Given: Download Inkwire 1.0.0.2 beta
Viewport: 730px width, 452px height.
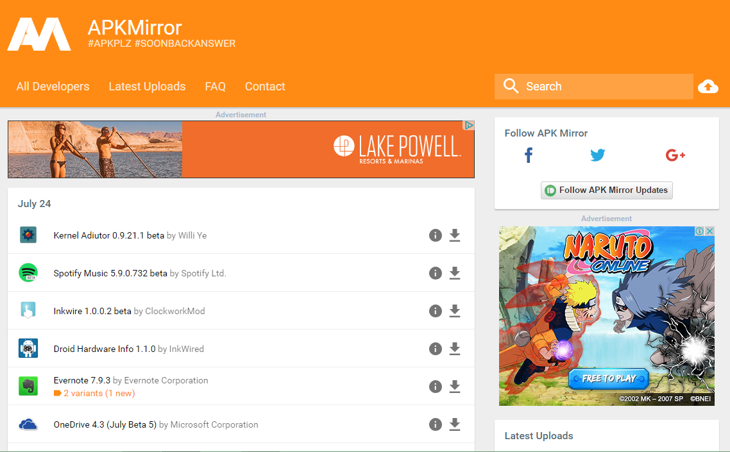Looking at the screenshot, I should [455, 311].
